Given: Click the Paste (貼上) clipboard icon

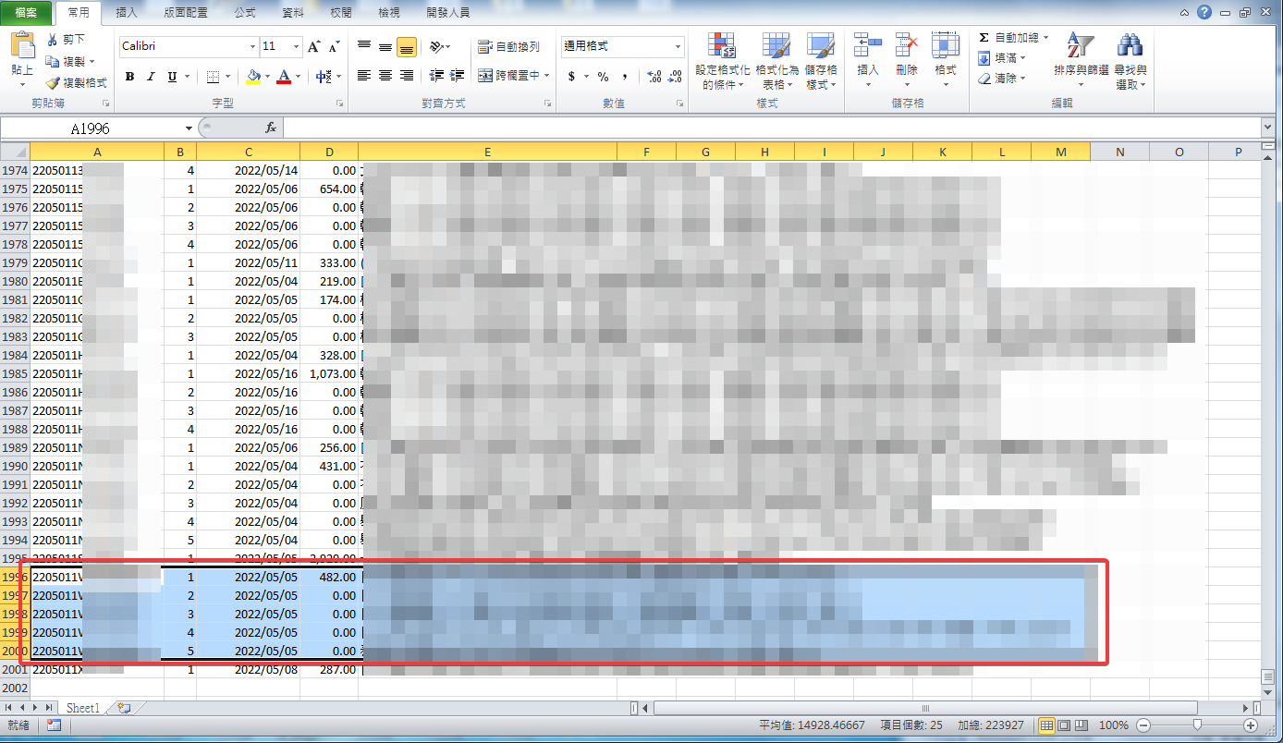Looking at the screenshot, I should pos(22,46).
